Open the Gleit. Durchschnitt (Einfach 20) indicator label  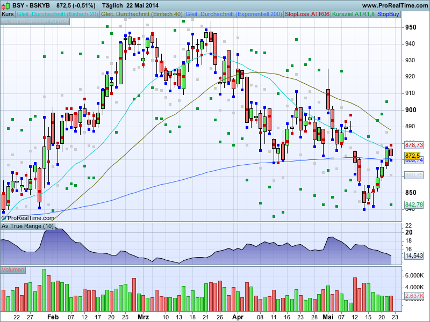click(58, 14)
